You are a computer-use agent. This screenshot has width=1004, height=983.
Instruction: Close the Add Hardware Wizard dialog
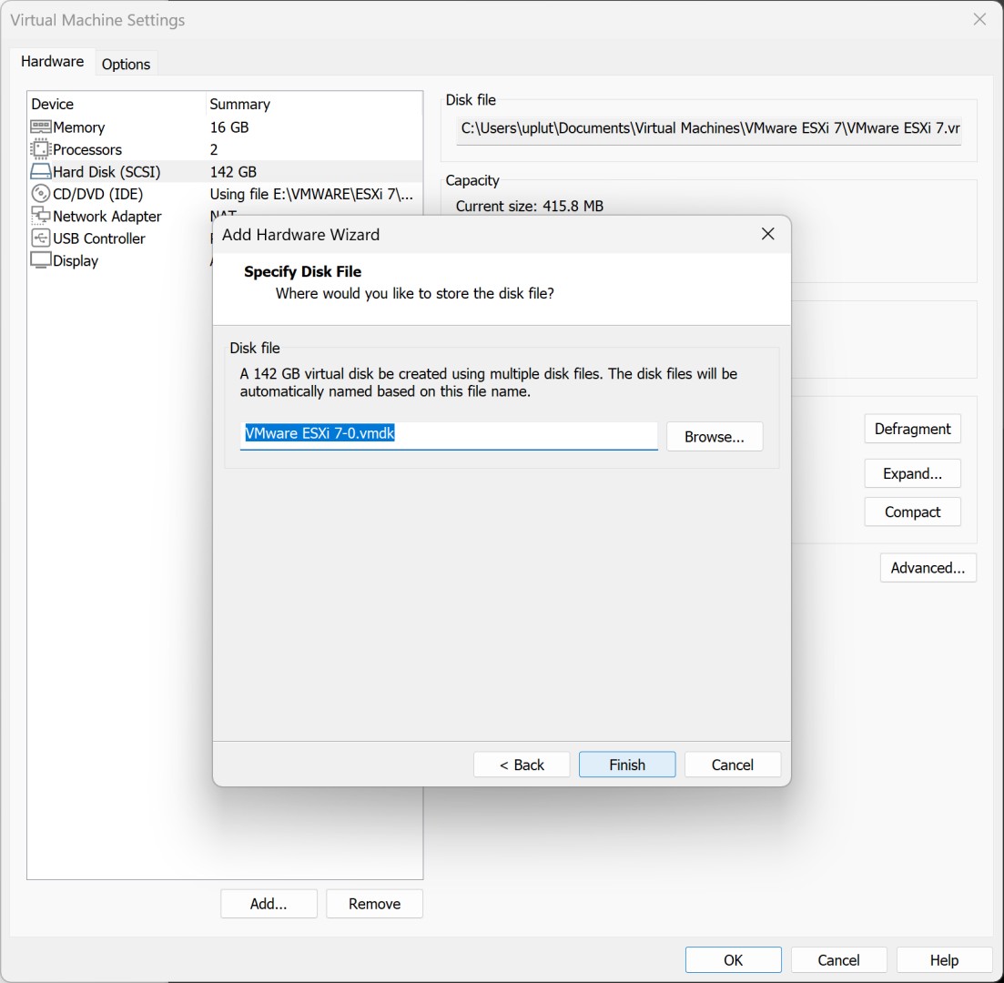point(767,235)
